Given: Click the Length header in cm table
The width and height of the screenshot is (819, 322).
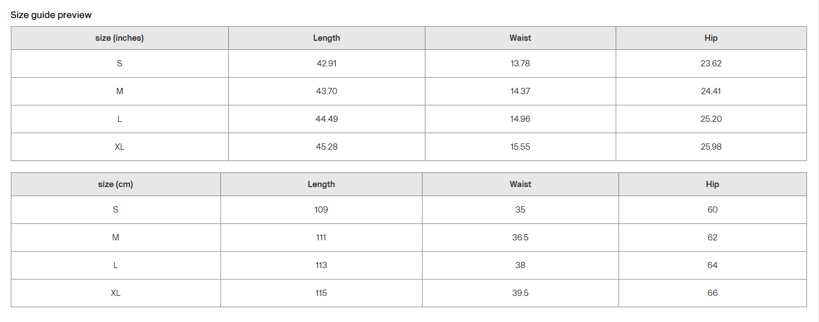Looking at the screenshot, I should (x=321, y=184).
